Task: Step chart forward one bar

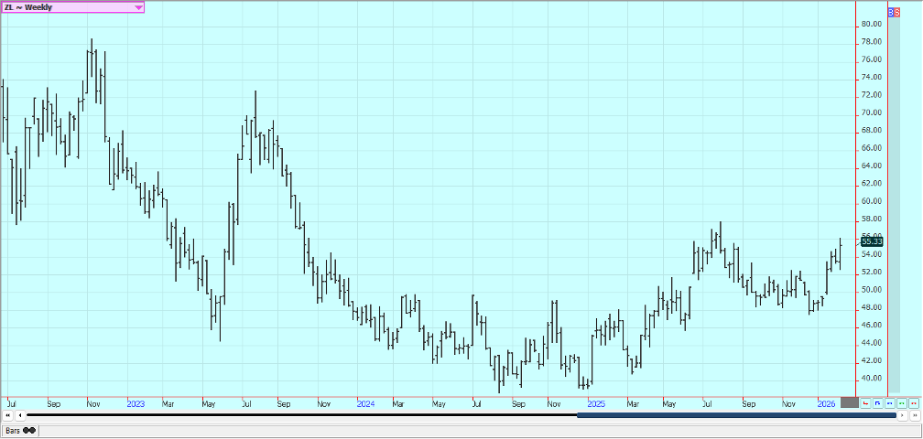Action: pos(902,416)
